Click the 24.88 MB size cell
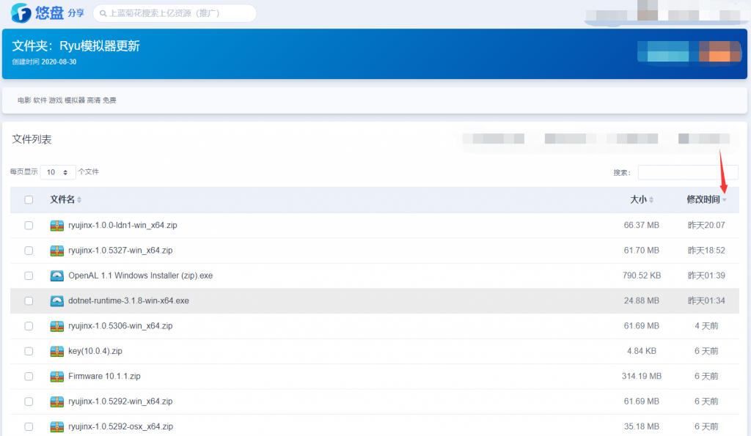 (641, 301)
